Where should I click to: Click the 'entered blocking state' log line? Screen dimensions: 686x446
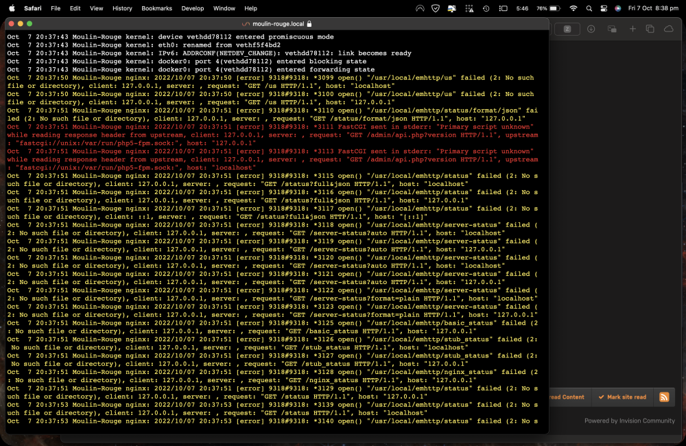(187, 61)
